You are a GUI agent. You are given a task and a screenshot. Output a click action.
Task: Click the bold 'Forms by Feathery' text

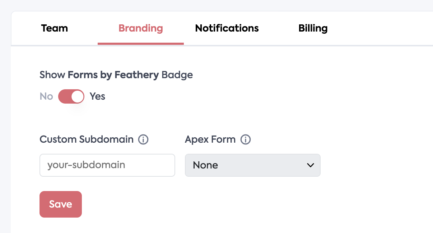coord(113,75)
